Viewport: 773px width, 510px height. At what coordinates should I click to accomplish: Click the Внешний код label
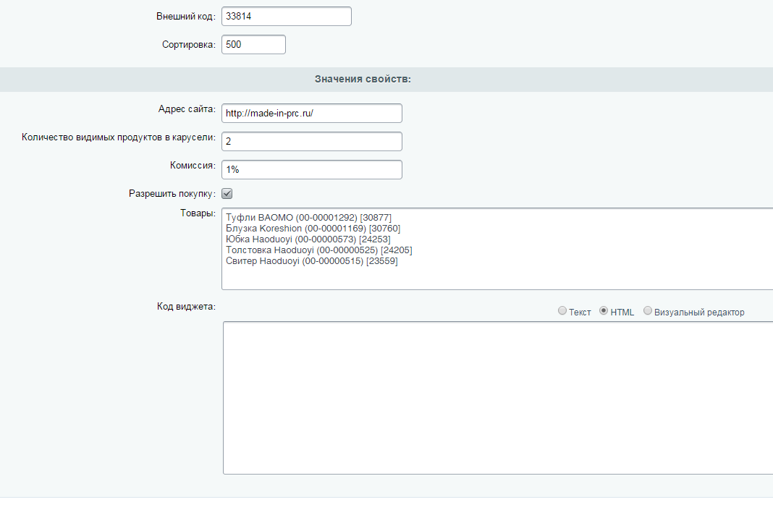coord(186,16)
